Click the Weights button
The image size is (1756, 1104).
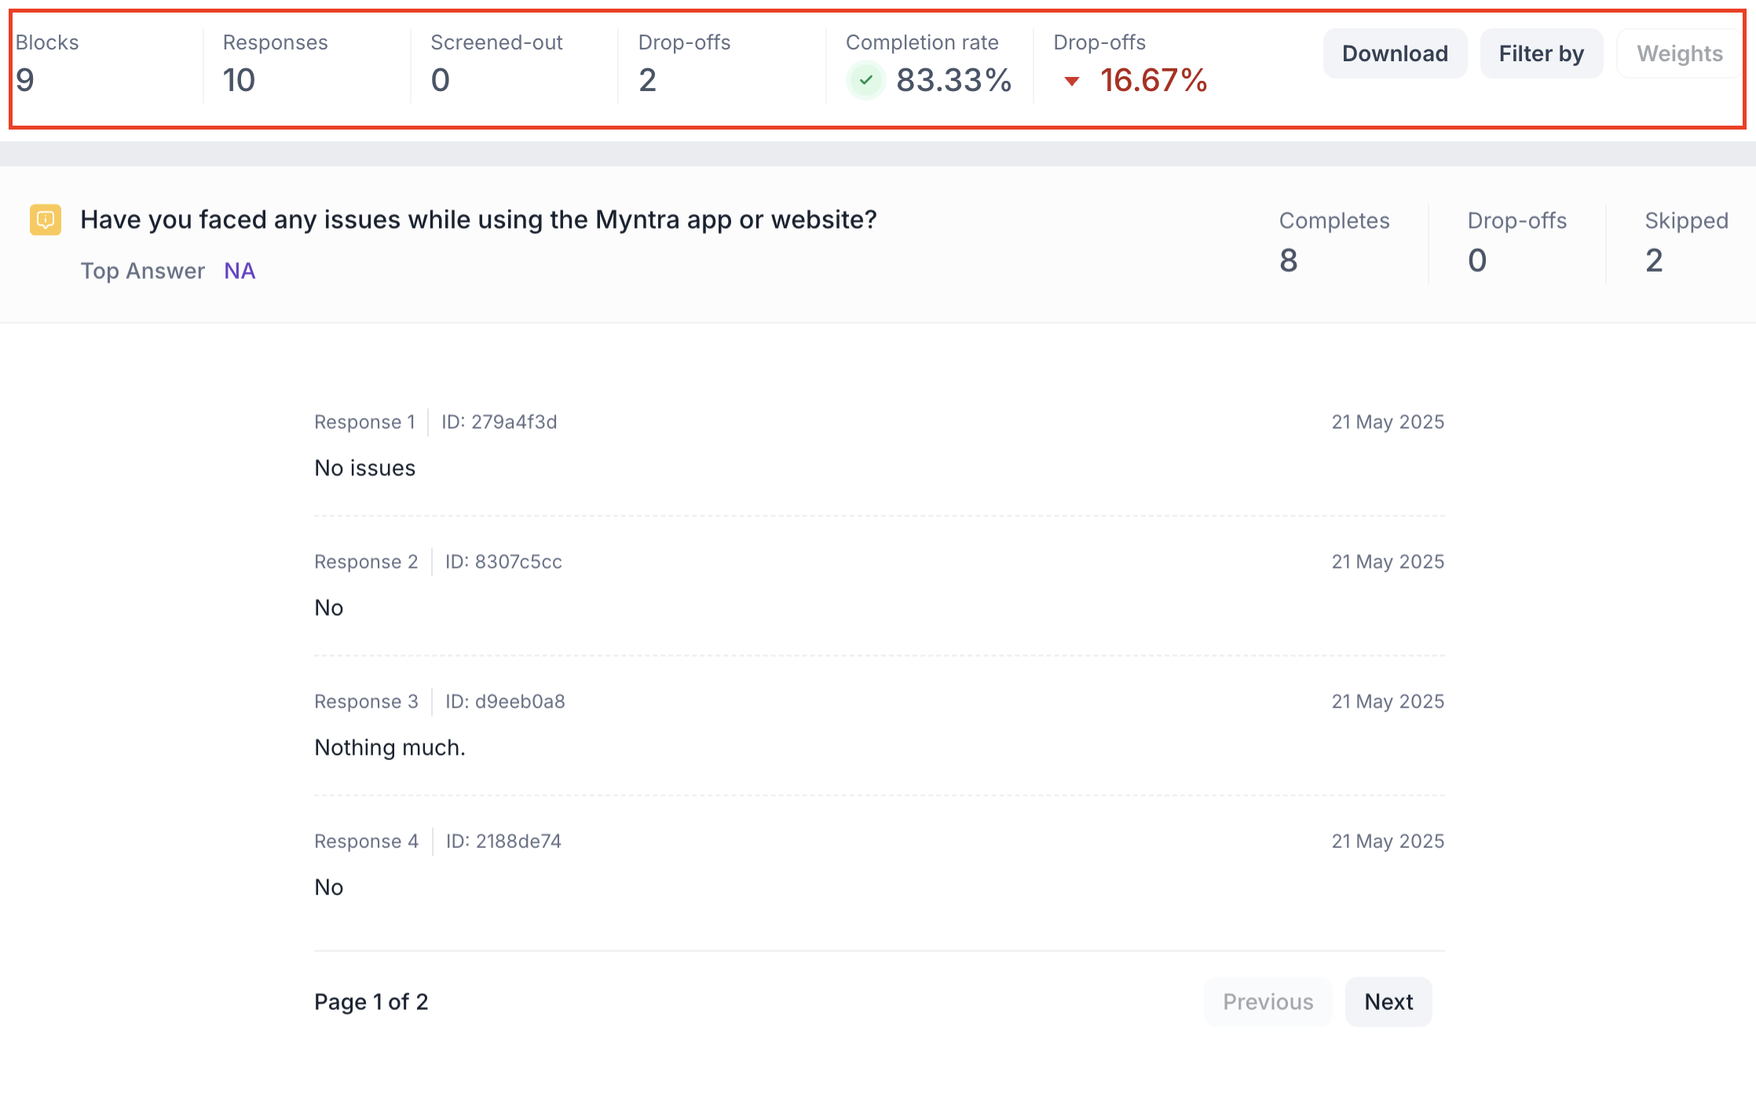click(x=1679, y=53)
